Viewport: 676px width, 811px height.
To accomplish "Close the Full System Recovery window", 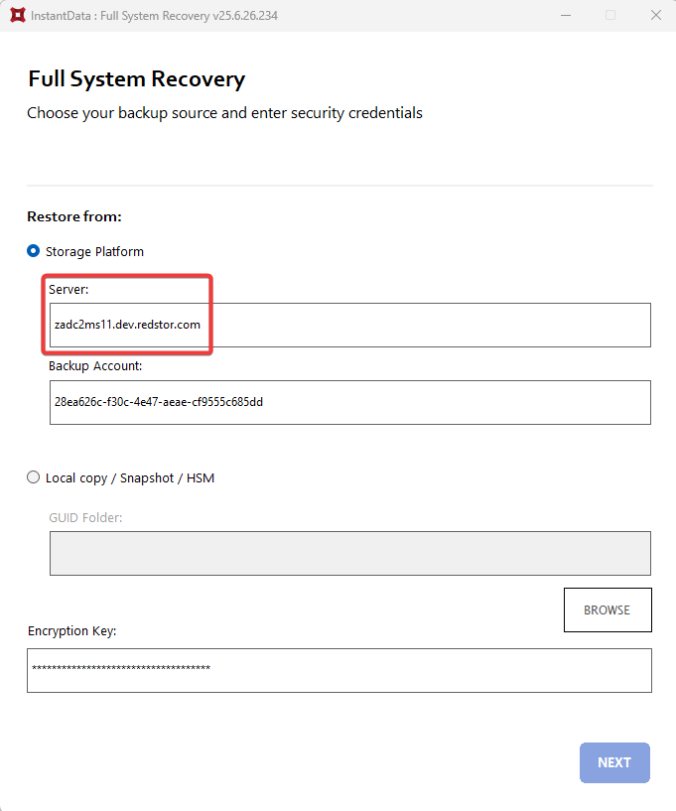I will [656, 16].
